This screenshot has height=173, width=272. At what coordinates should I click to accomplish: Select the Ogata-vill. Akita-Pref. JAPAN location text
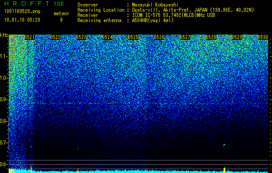[x=193, y=10]
